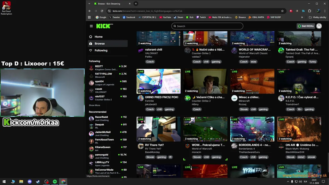329x185 pixels.
Task: Open the Chrome apps grid icon
Action: [x=89, y=17]
